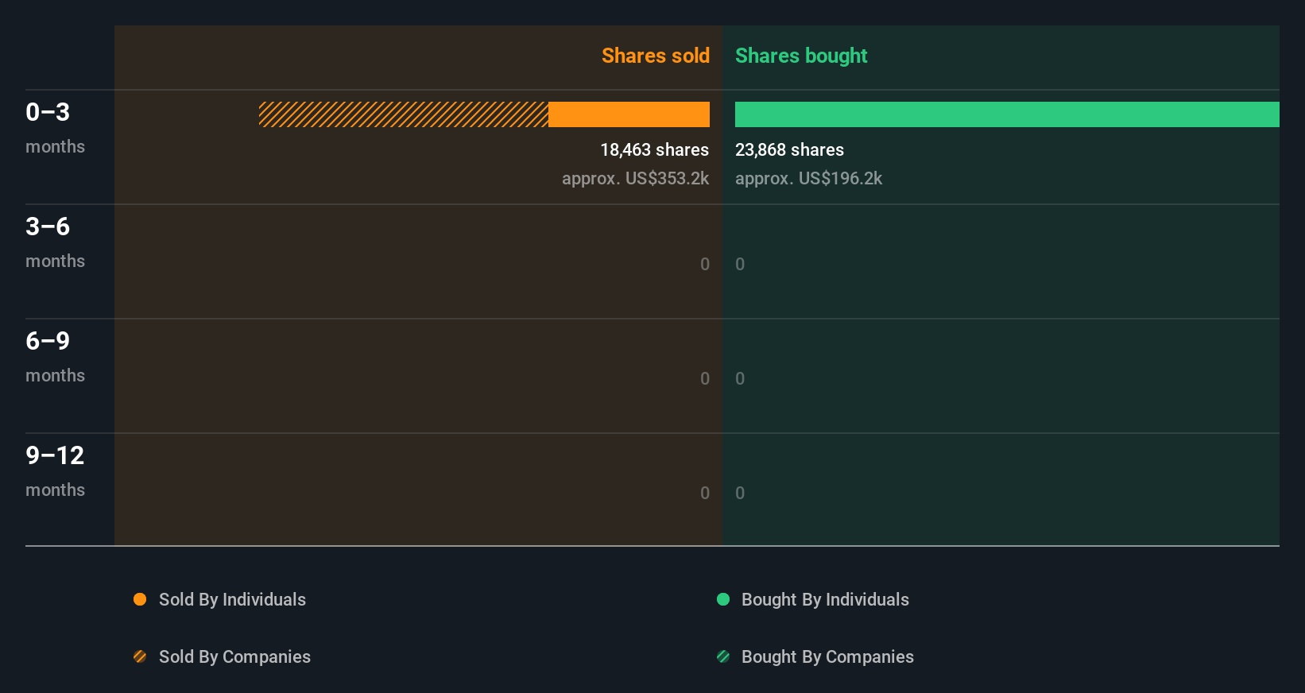Click the striped Sold By Companies legend icon
Viewport: 1305px width, 693px height.
click(140, 656)
